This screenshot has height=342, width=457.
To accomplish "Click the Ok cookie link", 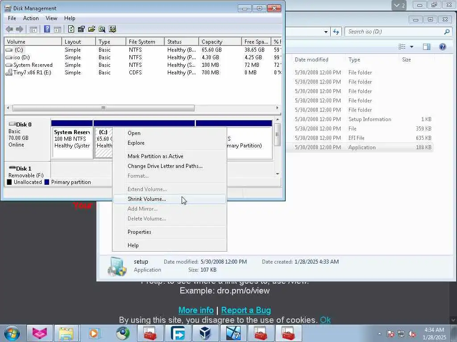I will (x=325, y=320).
